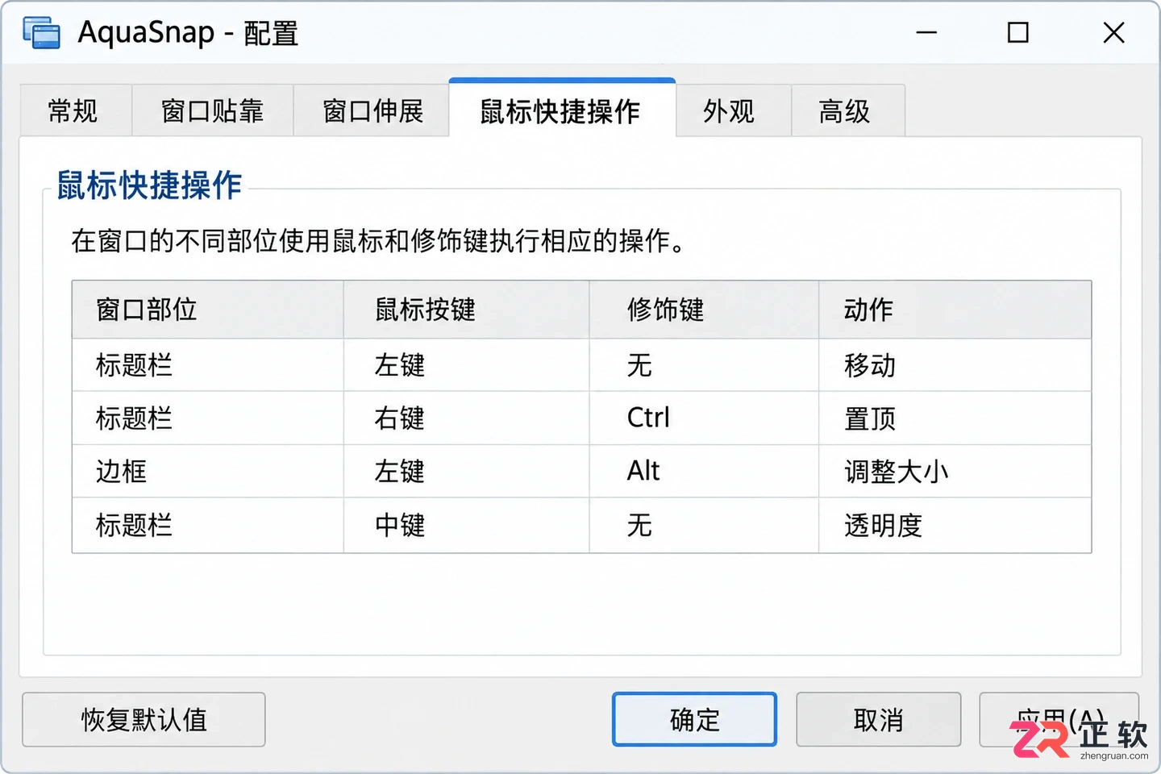Image resolution: width=1161 pixels, height=774 pixels.
Task: Click the 恢复默认值 button
Action: pyautogui.click(x=144, y=719)
